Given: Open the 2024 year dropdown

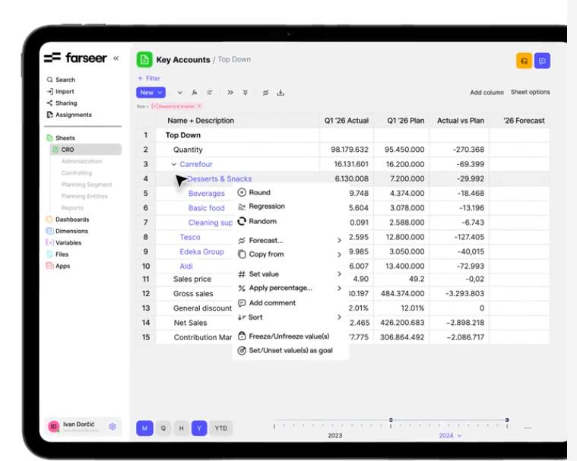Looking at the screenshot, I should coord(450,435).
